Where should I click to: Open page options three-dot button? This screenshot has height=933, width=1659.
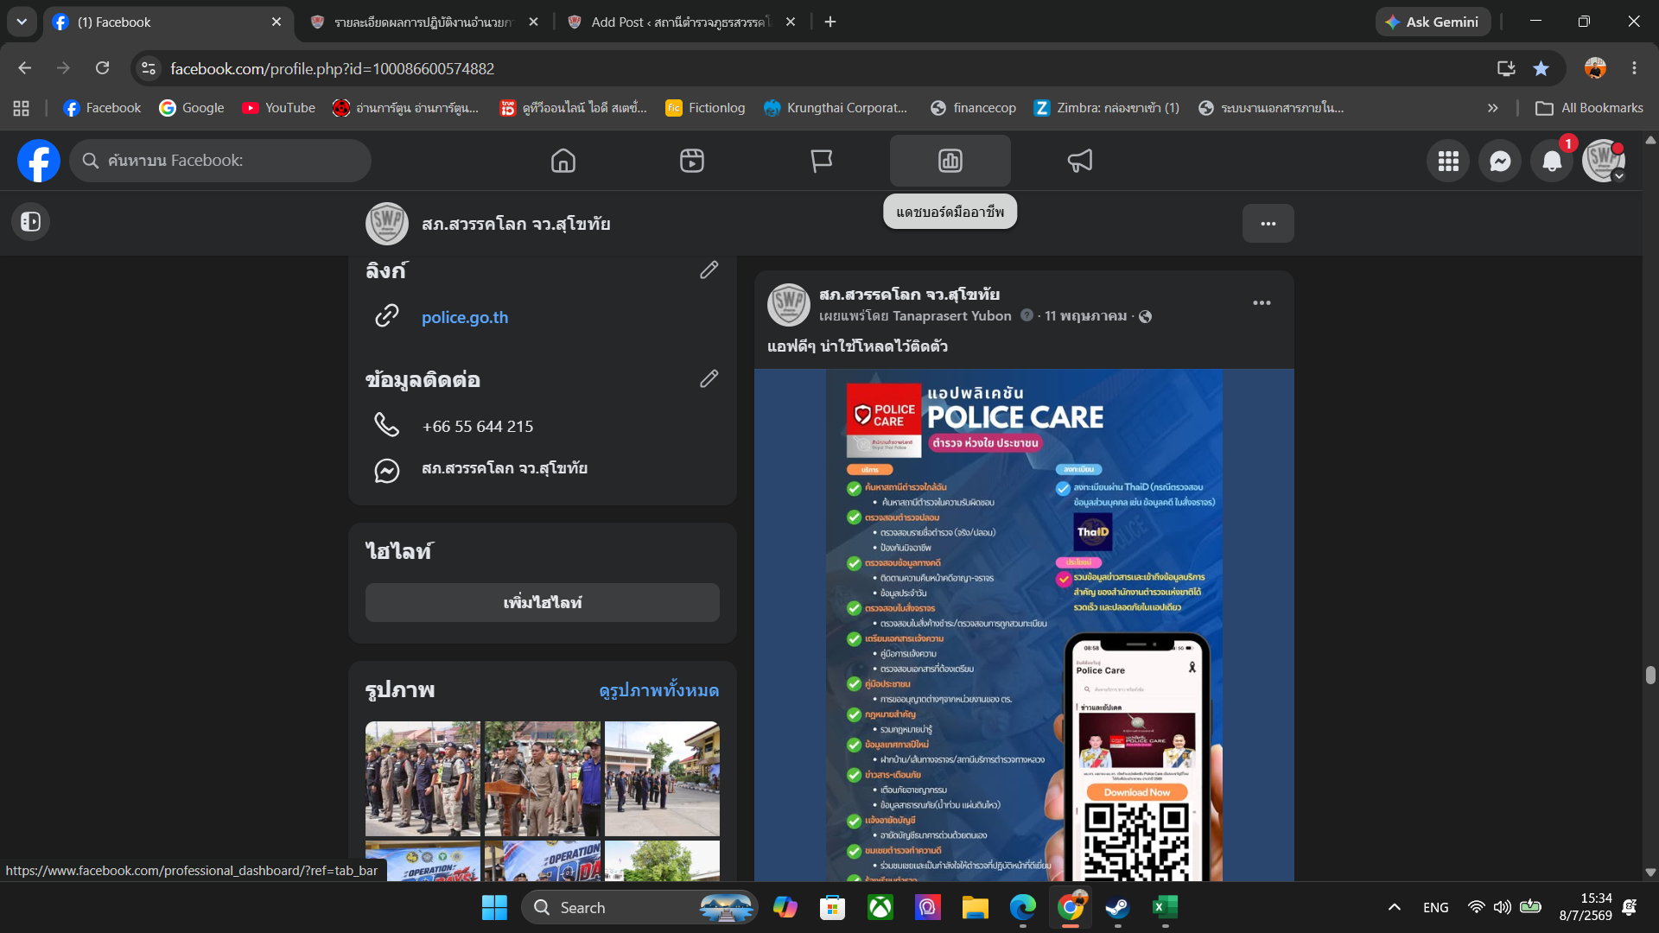(x=1268, y=224)
